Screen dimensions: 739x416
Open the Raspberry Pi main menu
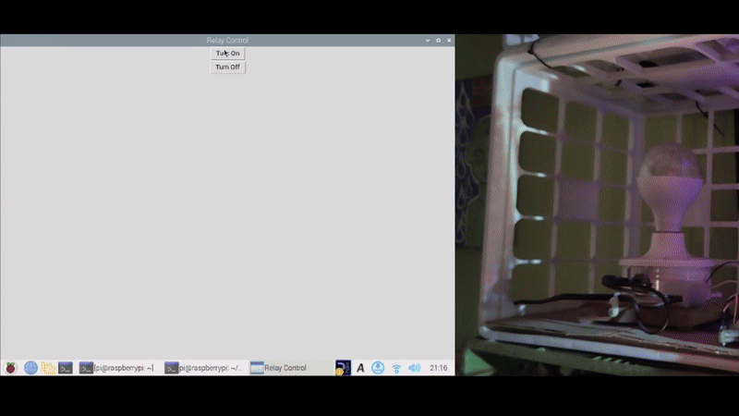tap(11, 367)
